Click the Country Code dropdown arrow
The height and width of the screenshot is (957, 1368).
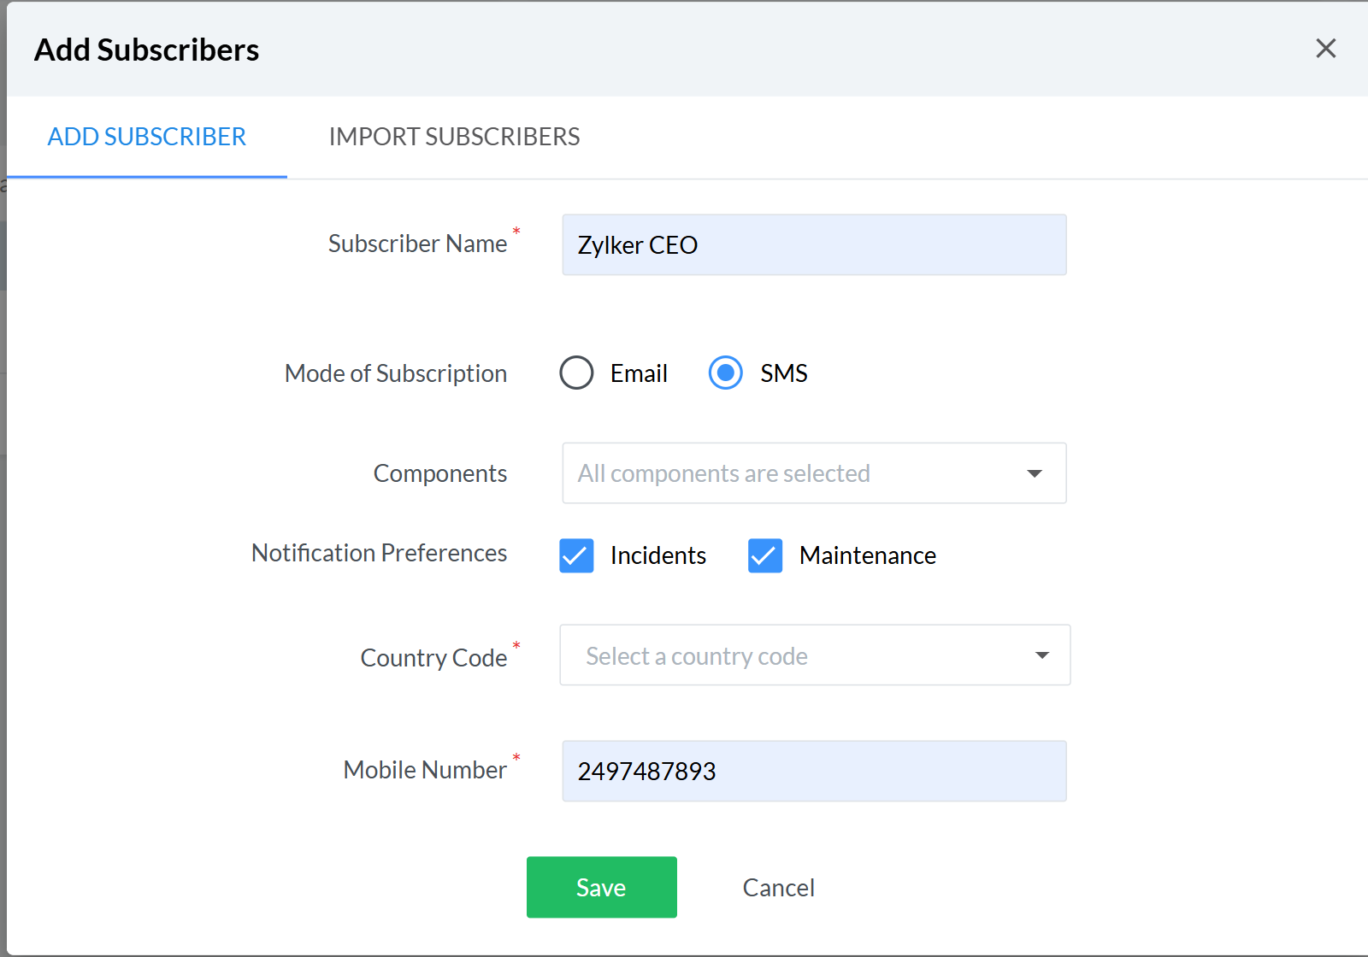point(1041,655)
